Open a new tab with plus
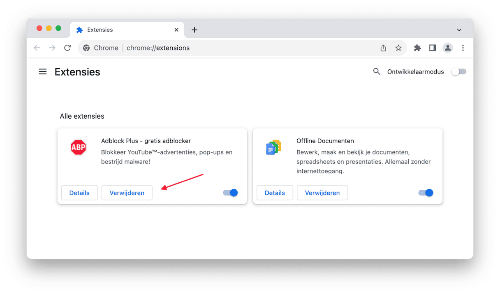This screenshot has height=294, width=500. pos(194,30)
